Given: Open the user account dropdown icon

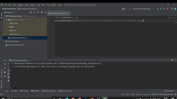Looking at the screenshot, I should click(124, 9).
